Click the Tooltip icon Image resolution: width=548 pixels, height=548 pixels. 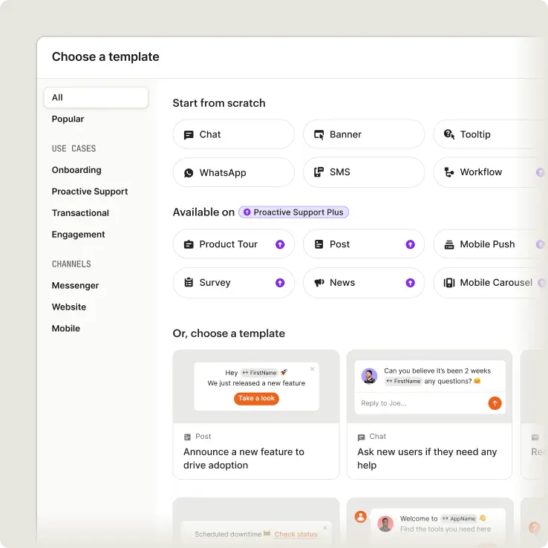448,134
